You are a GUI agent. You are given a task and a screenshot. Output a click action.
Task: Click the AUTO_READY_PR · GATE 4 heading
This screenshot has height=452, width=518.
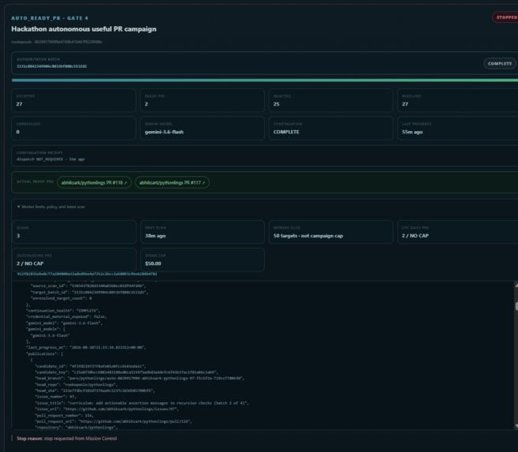[x=50, y=18]
